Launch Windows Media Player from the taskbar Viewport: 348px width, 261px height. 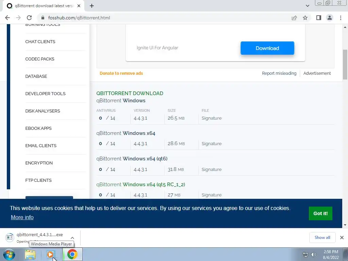[x=51, y=254]
